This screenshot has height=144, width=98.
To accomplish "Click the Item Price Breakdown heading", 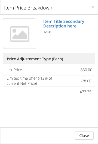I will coord(28,8).
